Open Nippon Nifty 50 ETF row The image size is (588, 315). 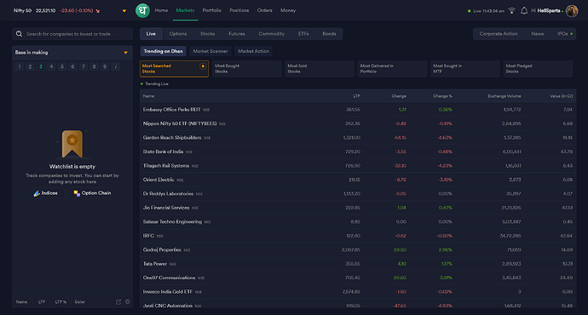pyautogui.click(x=358, y=123)
